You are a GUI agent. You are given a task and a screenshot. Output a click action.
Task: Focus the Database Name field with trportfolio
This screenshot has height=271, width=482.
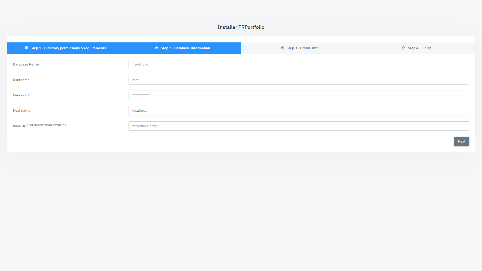click(298, 64)
